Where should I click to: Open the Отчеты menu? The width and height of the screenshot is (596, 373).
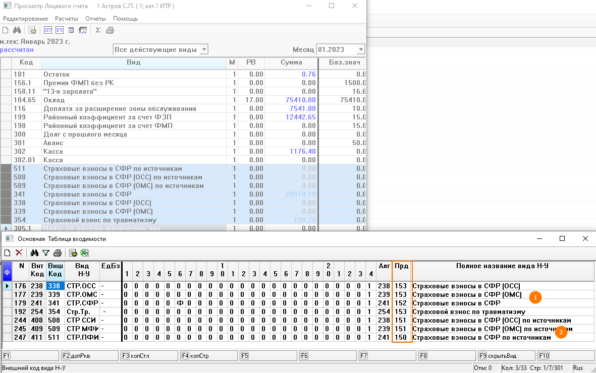click(95, 19)
